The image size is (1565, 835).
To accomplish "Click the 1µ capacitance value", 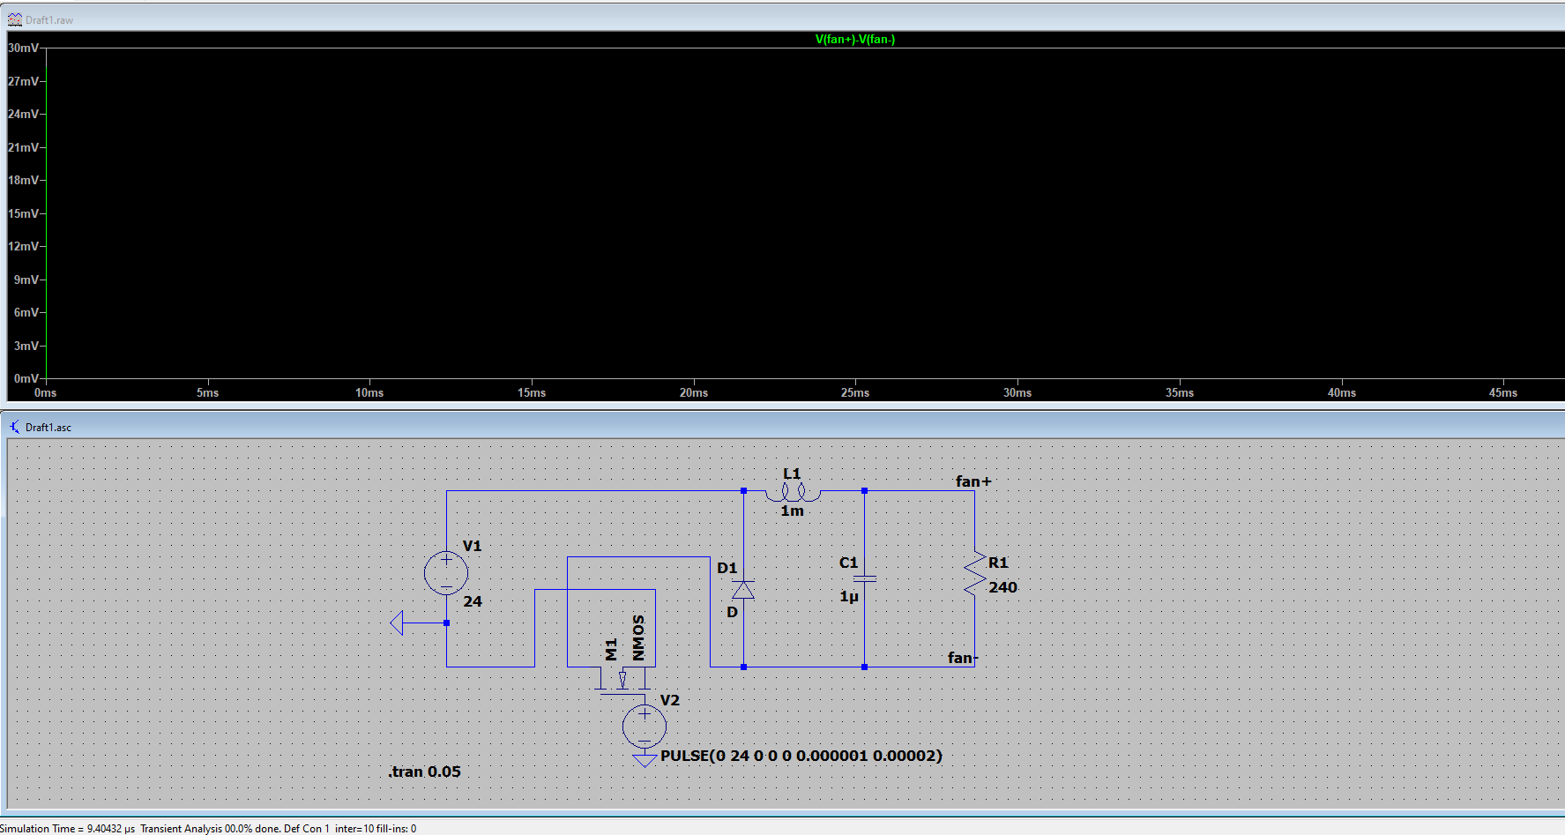I will point(848,597).
